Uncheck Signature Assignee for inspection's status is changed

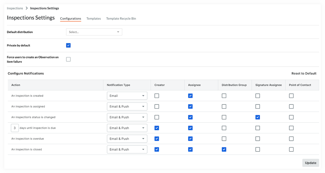tap(258, 117)
